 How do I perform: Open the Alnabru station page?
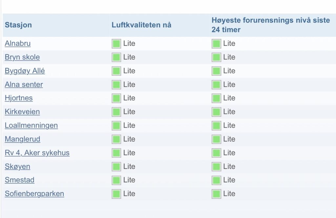click(x=18, y=43)
